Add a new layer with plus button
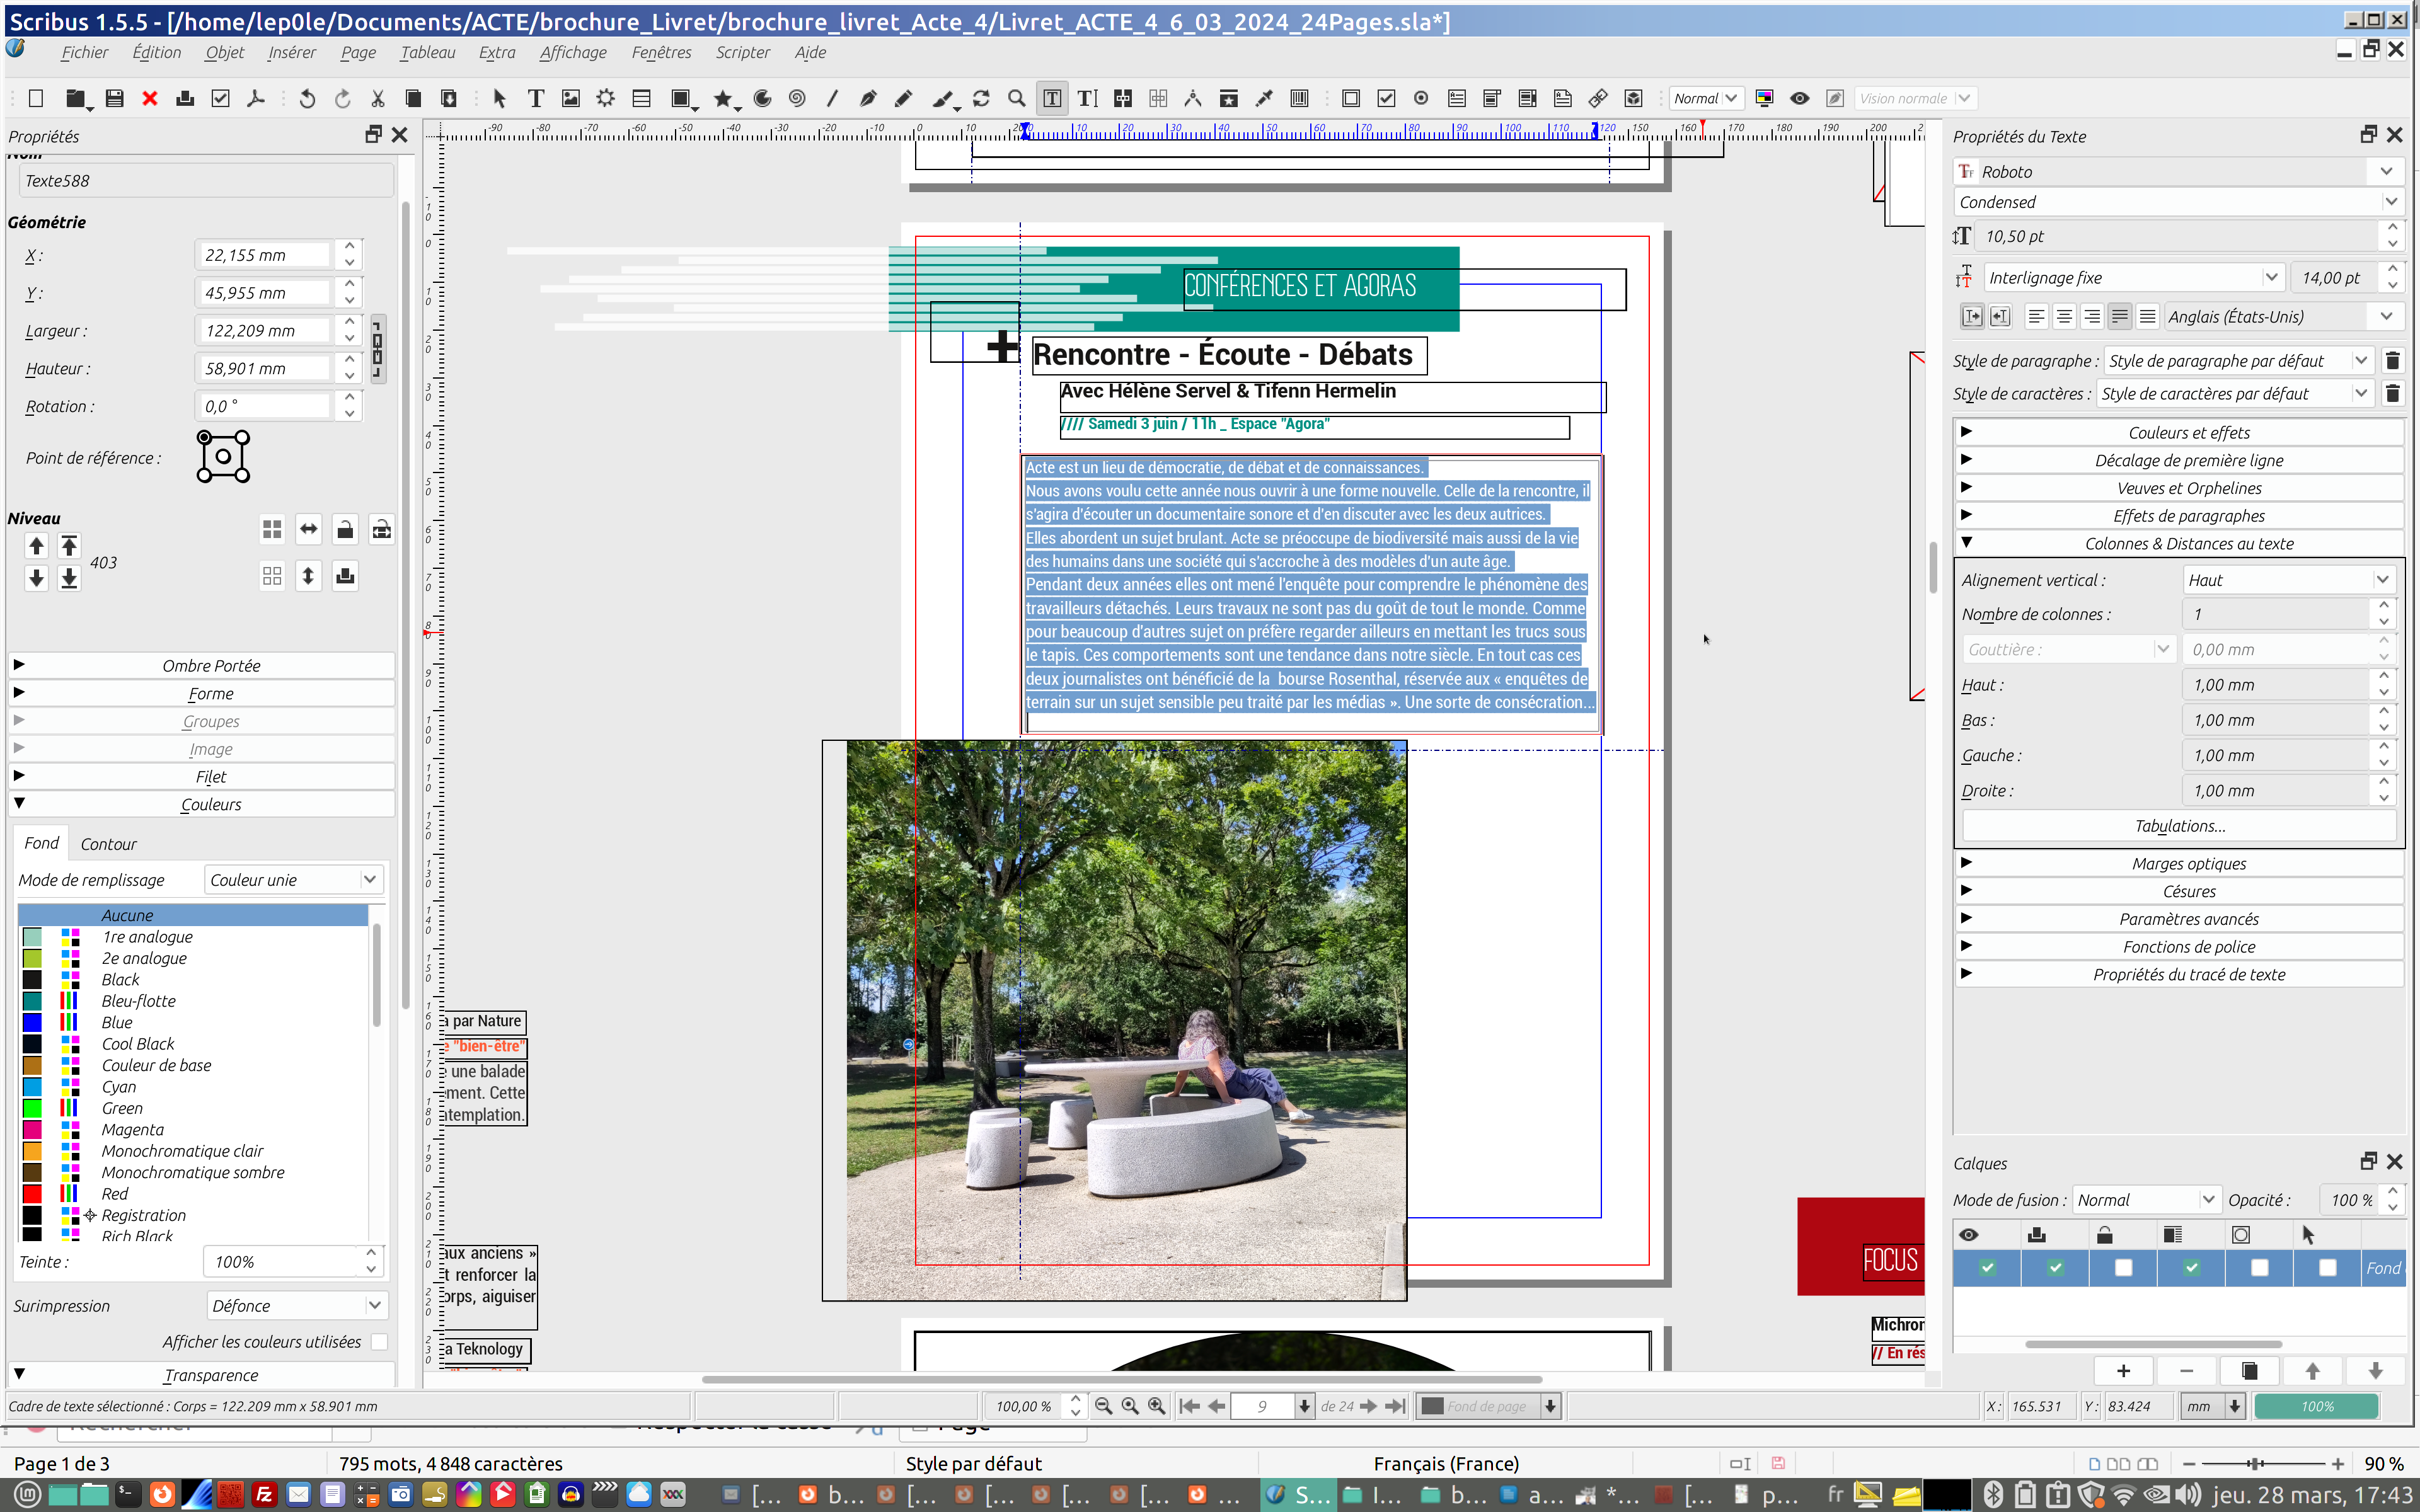The width and height of the screenshot is (2420, 1512). pos(2123,1371)
